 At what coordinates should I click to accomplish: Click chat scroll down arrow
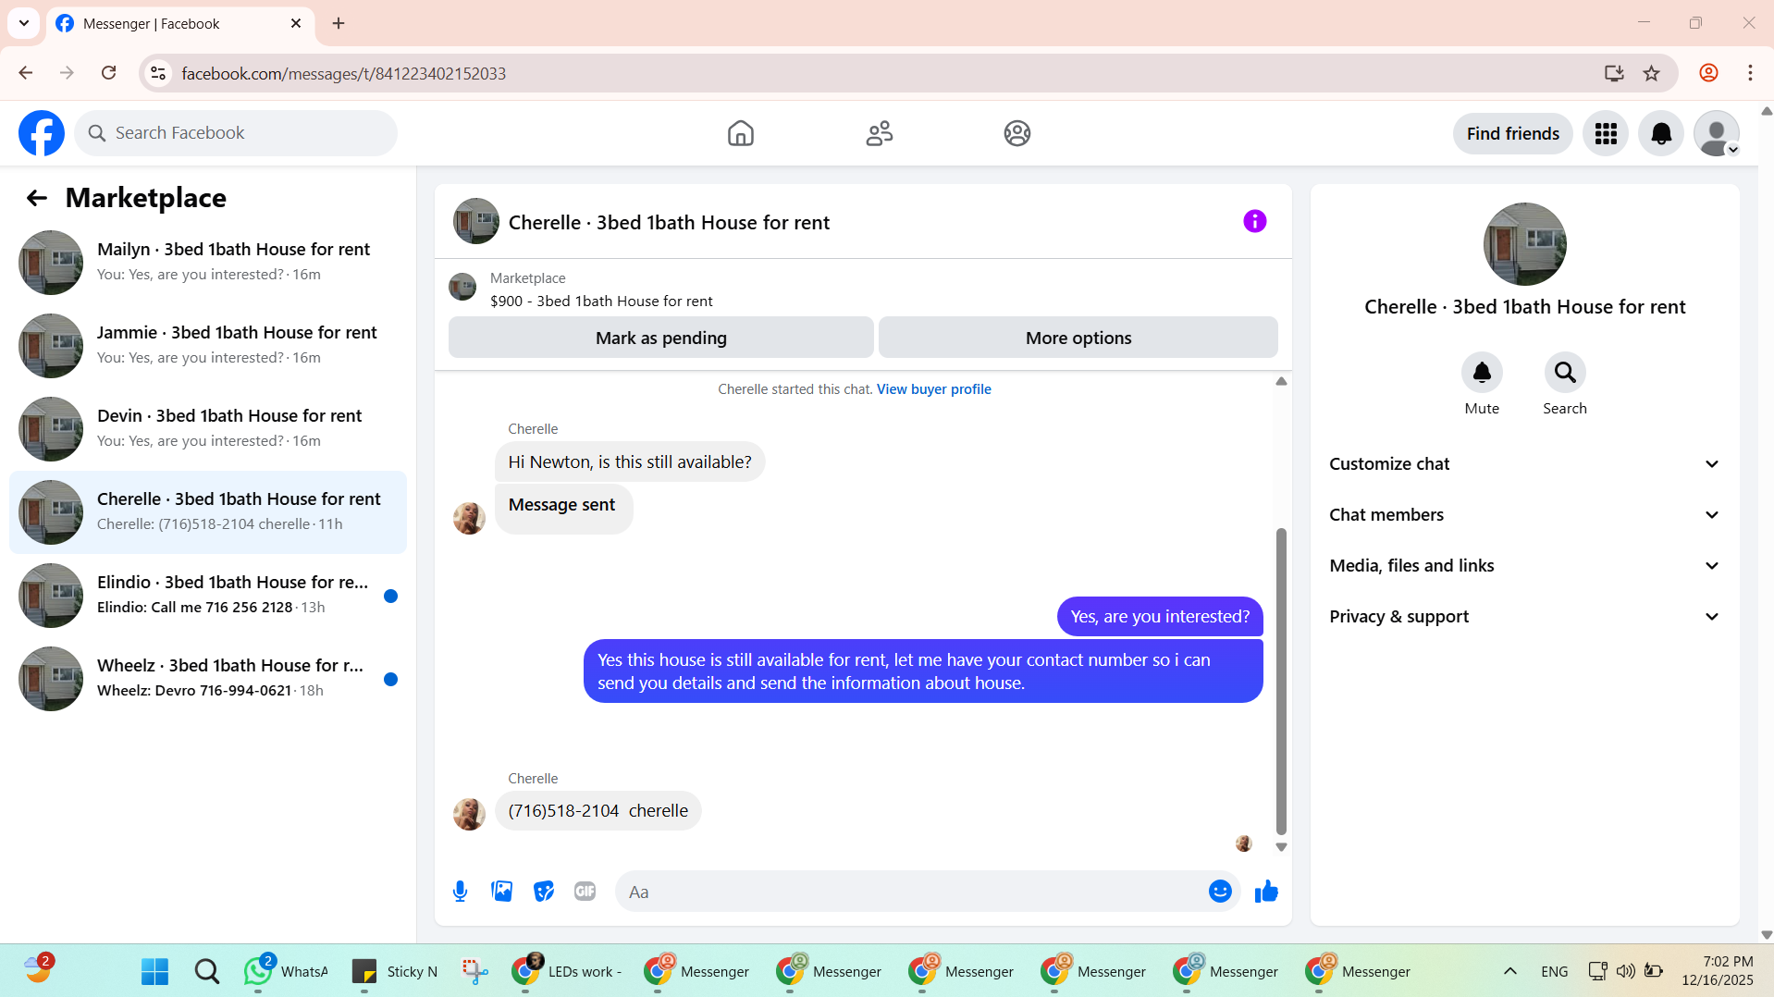(1281, 847)
